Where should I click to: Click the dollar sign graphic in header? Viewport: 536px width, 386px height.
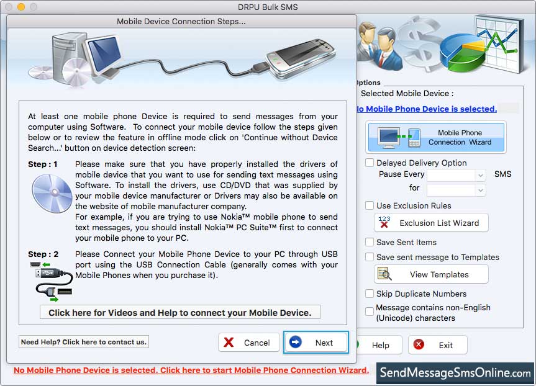click(421, 43)
